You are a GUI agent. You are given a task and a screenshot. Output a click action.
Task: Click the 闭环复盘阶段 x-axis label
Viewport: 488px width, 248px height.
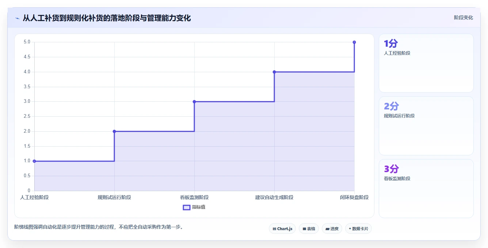tap(354, 197)
